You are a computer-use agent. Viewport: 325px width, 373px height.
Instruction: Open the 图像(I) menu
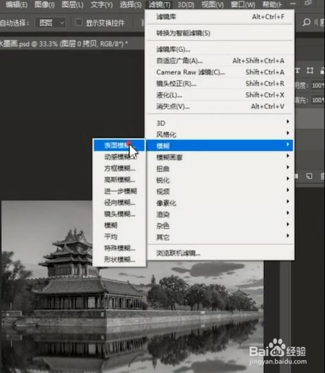(45, 4)
